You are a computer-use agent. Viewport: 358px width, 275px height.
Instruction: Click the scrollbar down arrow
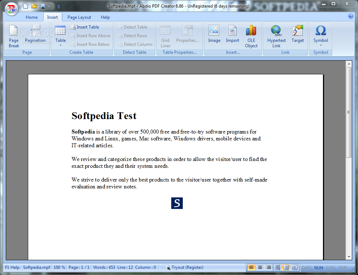tap(349, 257)
